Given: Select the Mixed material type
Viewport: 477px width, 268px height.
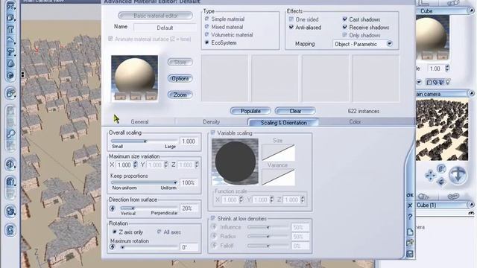Looking at the screenshot, I should coord(207,27).
